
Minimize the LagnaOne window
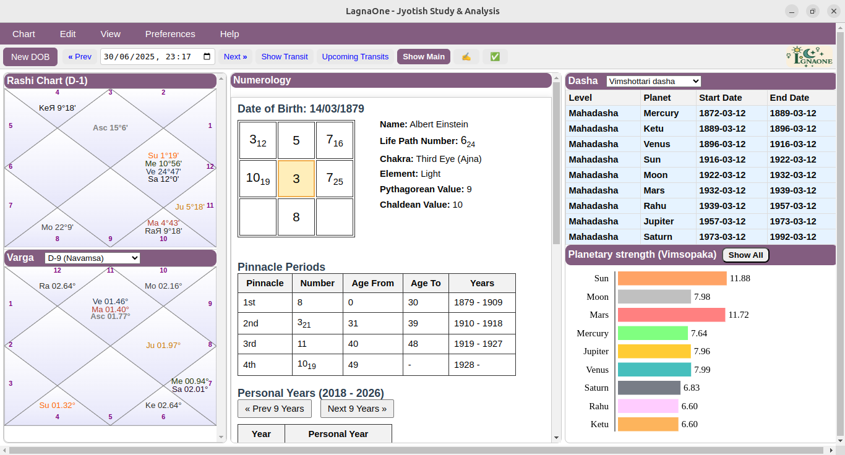coord(792,11)
